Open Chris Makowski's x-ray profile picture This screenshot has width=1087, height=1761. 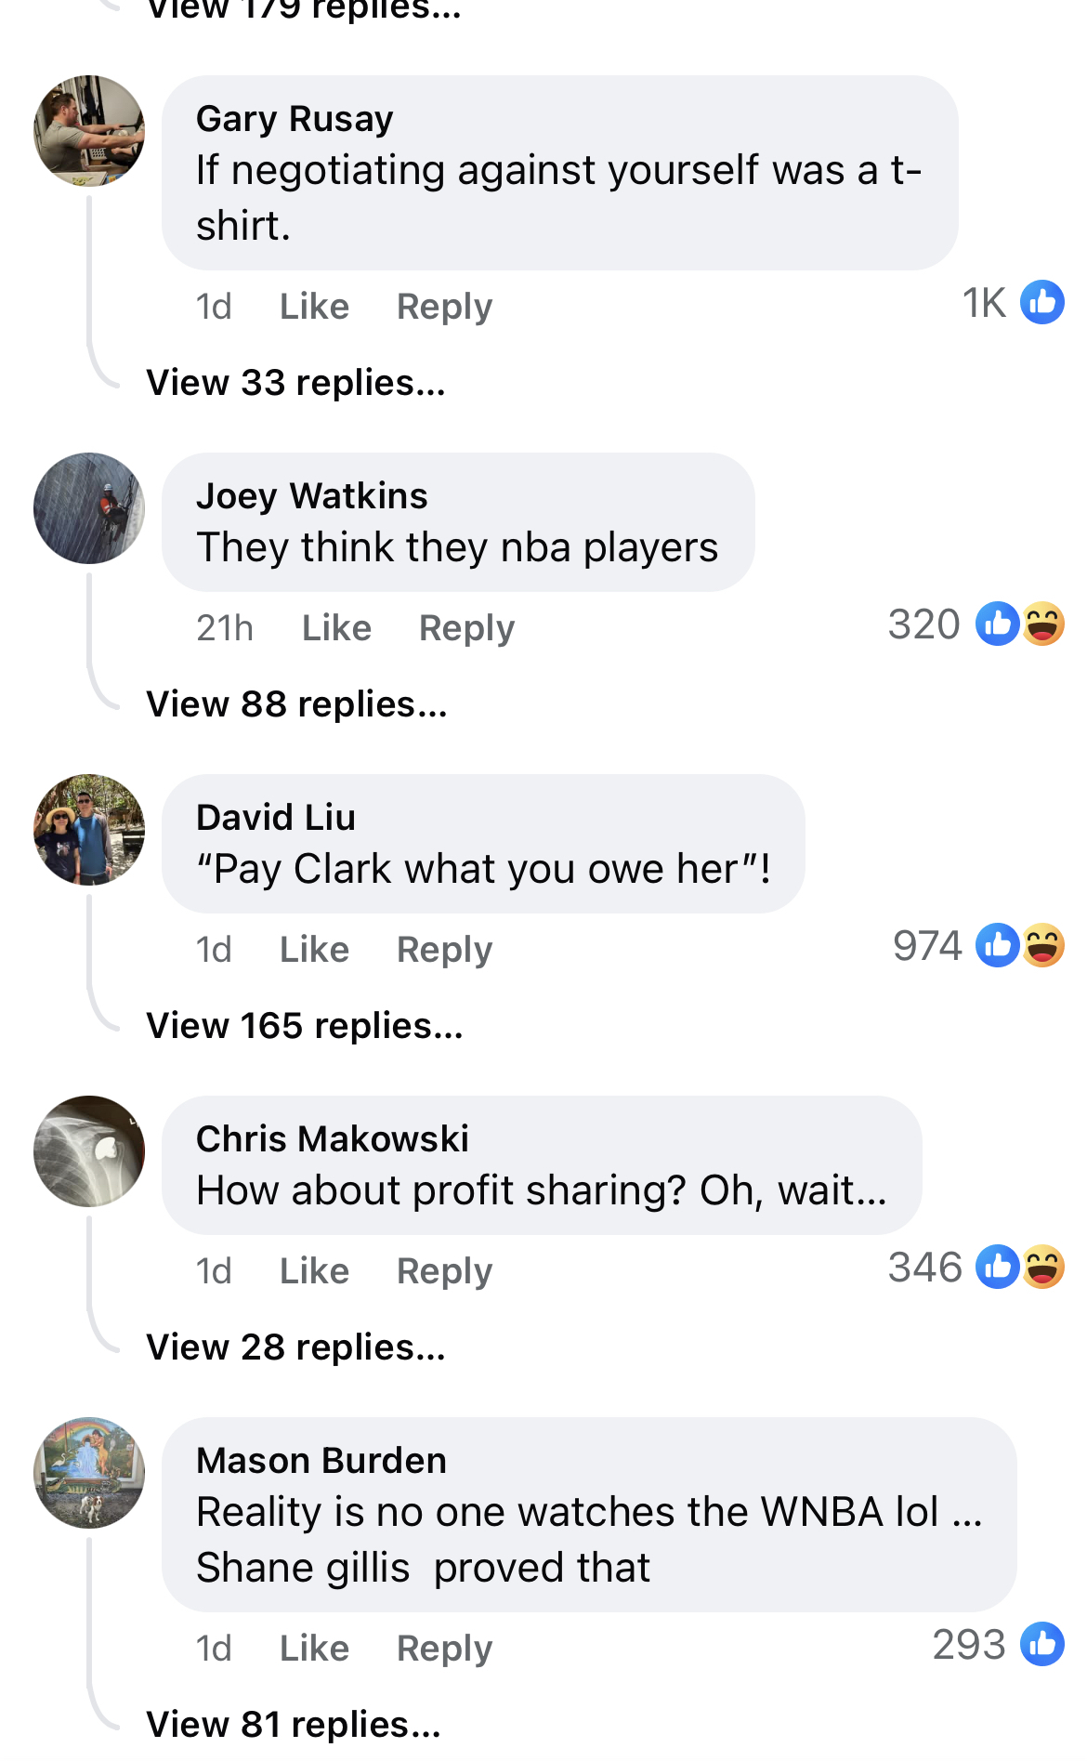pos(89,1151)
